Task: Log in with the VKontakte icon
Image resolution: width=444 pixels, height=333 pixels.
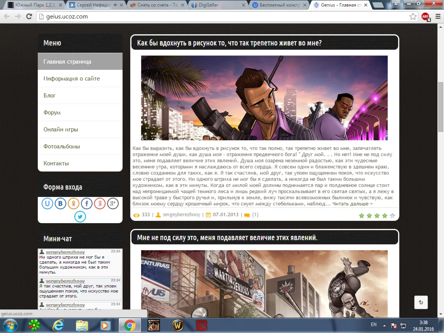Action: (x=60, y=203)
